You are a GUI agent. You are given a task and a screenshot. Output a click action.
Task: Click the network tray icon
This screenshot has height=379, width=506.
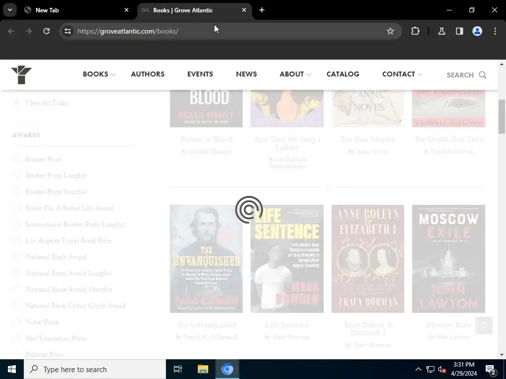point(430,369)
